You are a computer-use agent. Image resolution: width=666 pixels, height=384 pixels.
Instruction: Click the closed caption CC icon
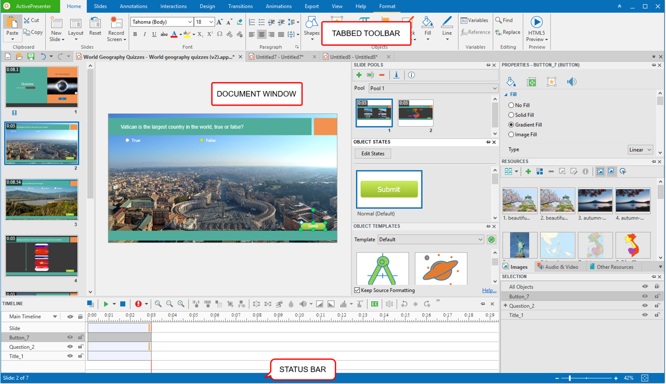pos(374,304)
